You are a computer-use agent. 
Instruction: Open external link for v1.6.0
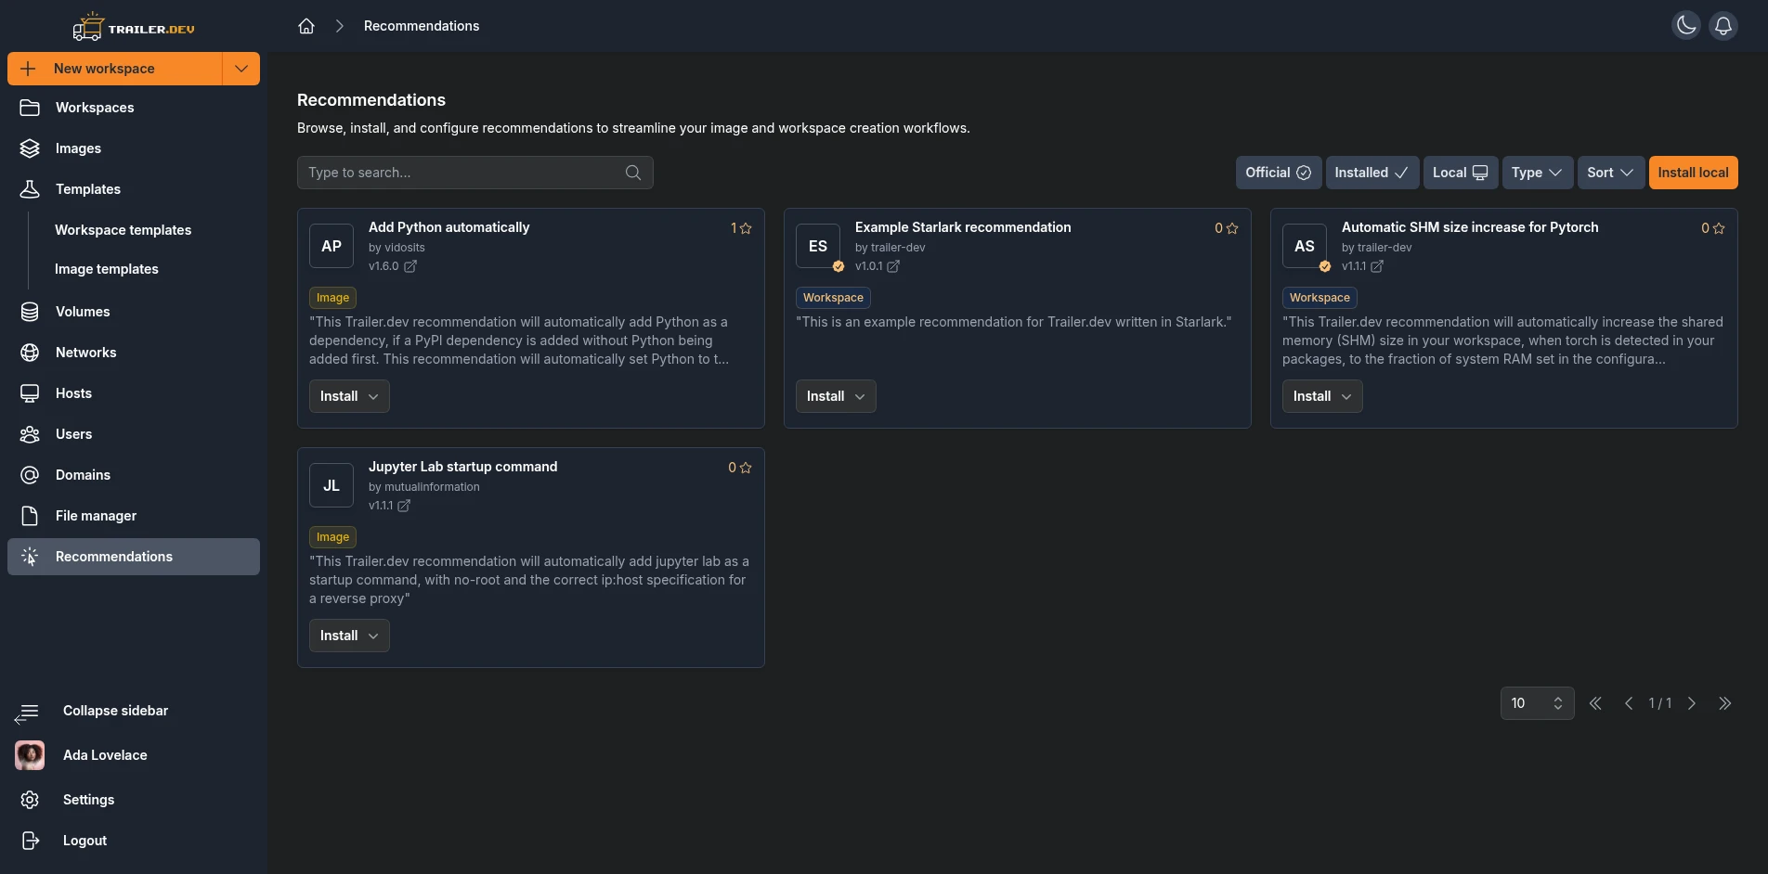coord(410,266)
